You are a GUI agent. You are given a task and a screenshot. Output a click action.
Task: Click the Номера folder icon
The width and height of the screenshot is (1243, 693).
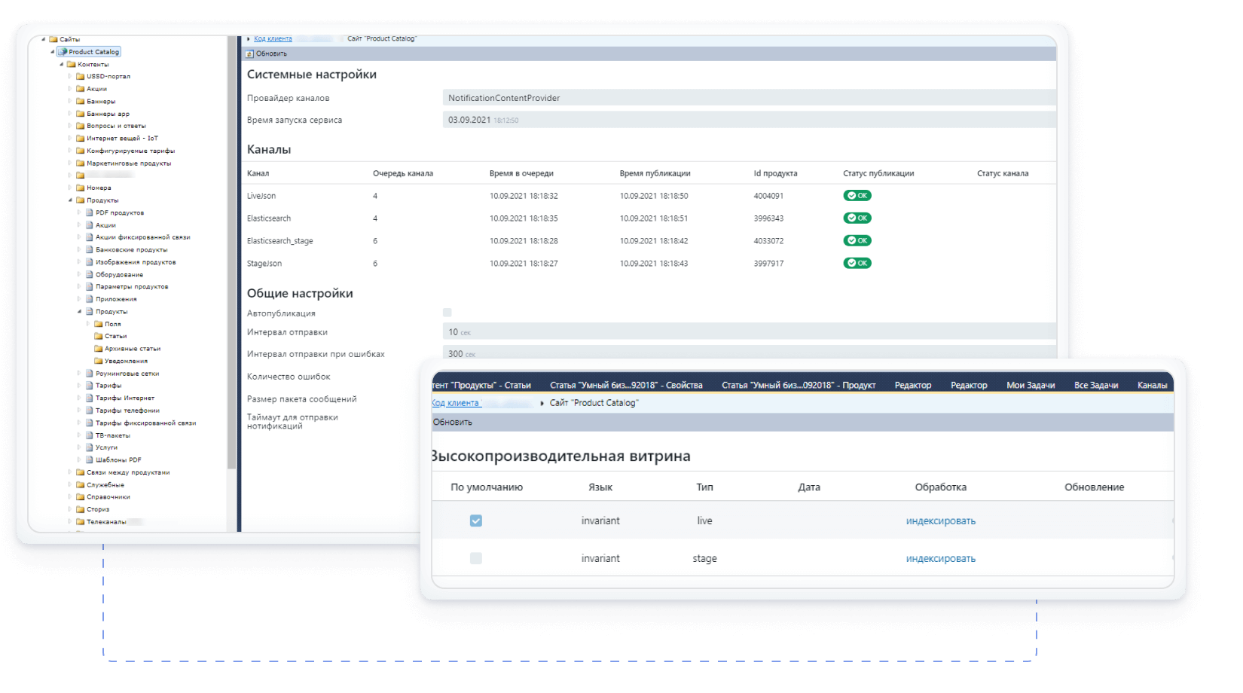point(80,188)
